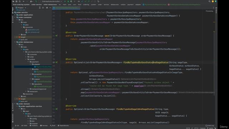Click the sagaType variable underlined in code
The width and height of the screenshot is (229, 129).
138,86
